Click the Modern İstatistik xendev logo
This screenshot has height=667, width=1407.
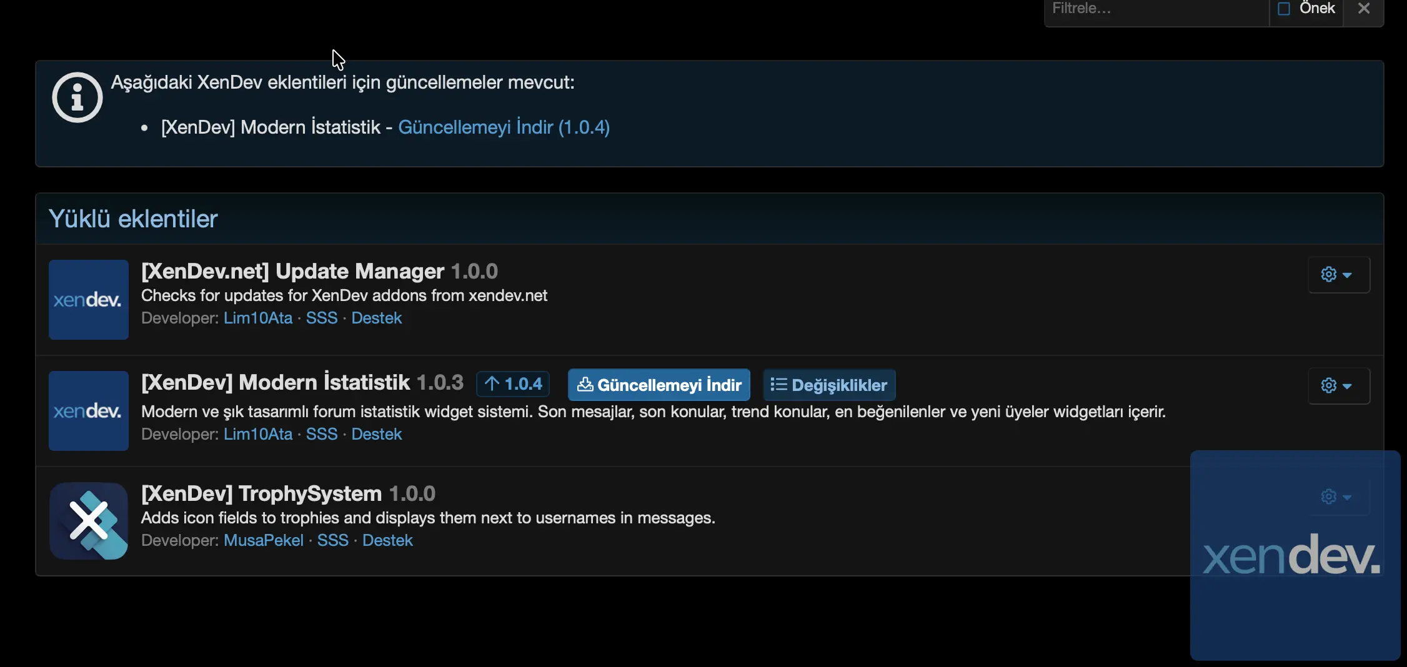(x=88, y=411)
